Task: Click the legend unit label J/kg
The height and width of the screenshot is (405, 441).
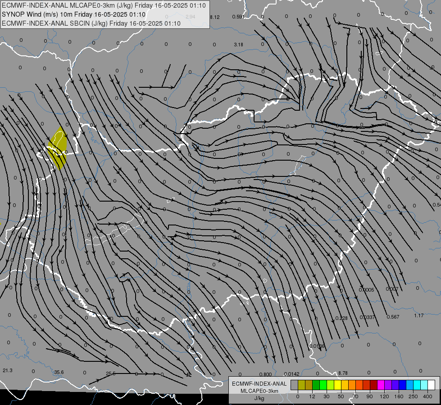Action: (259, 398)
